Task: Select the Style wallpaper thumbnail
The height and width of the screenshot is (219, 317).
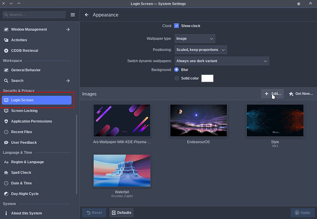Action: click(275, 120)
